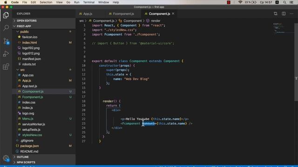Open the File menu
The width and height of the screenshot is (298, 167).
(25, 2)
